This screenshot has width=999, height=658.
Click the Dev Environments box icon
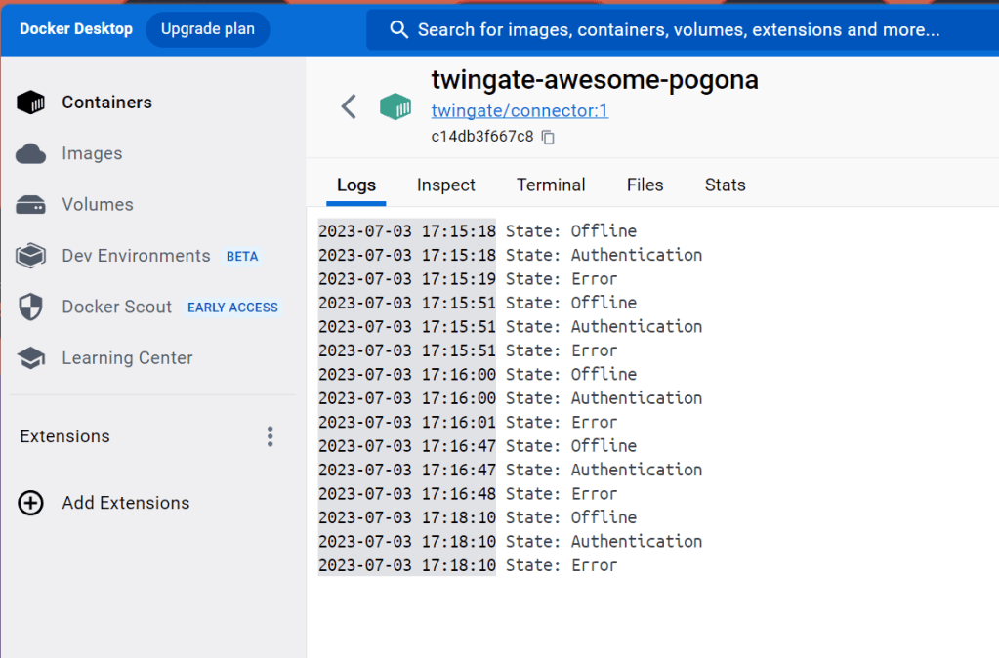tap(30, 256)
